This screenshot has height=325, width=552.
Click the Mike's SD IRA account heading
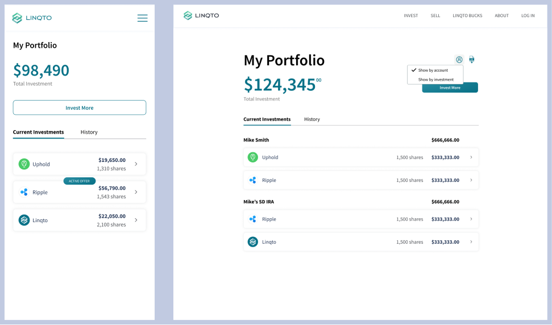259,202
